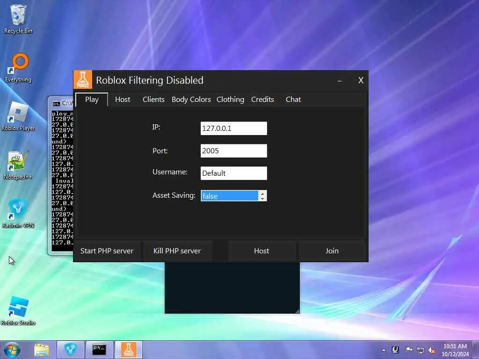Select the Notepad++ desktop shortcut
Screen dimensions: 479x359
pyautogui.click(x=18, y=165)
